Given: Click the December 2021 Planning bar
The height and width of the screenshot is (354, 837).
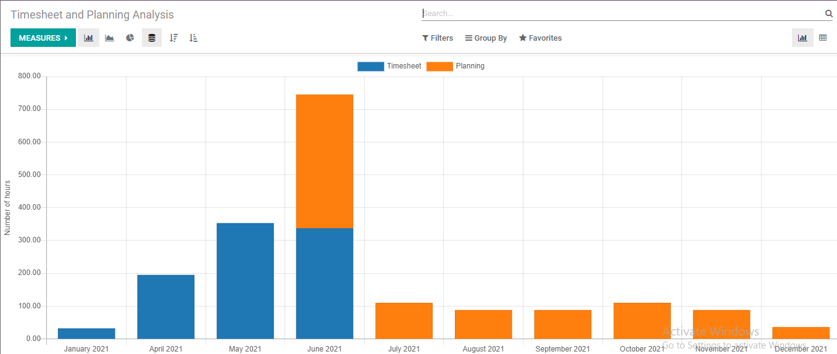Looking at the screenshot, I should coord(801,332).
